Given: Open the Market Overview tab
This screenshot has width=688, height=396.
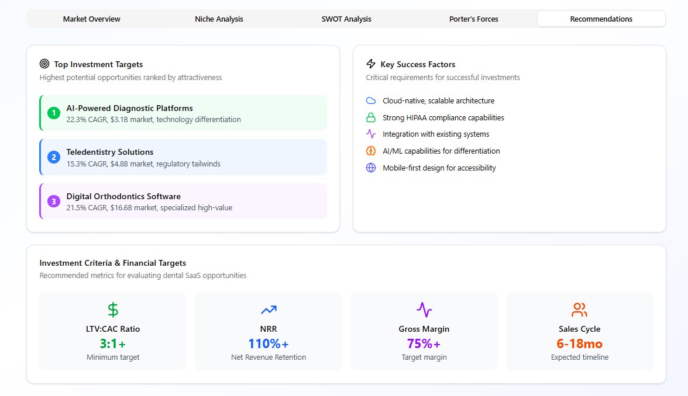Looking at the screenshot, I should pos(92,19).
